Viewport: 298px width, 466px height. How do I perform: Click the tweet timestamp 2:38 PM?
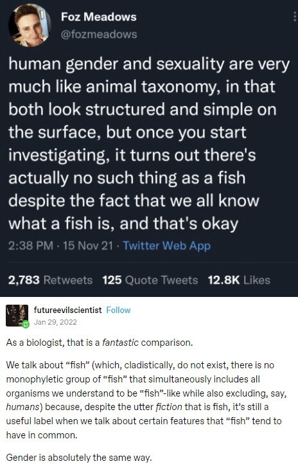coord(31,246)
